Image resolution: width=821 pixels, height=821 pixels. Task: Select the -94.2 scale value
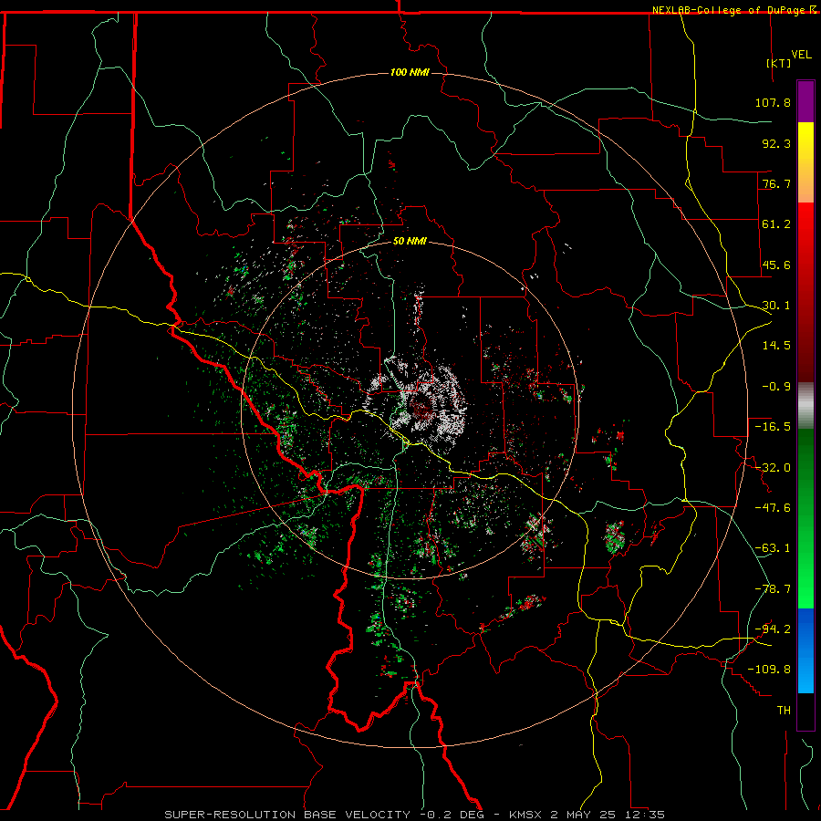pos(773,629)
